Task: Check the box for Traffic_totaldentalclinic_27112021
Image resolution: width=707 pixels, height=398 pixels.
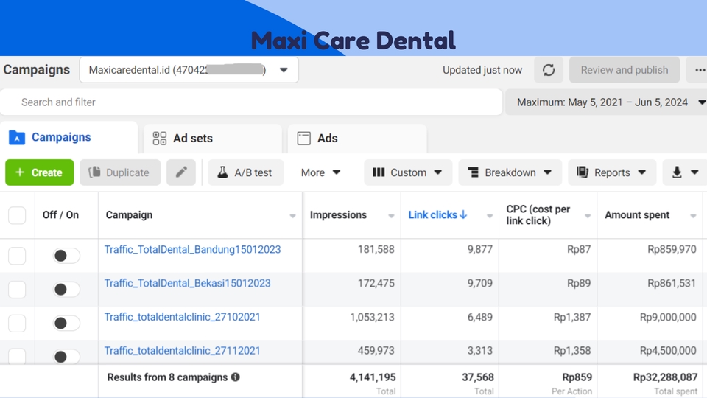Action: click(17, 356)
